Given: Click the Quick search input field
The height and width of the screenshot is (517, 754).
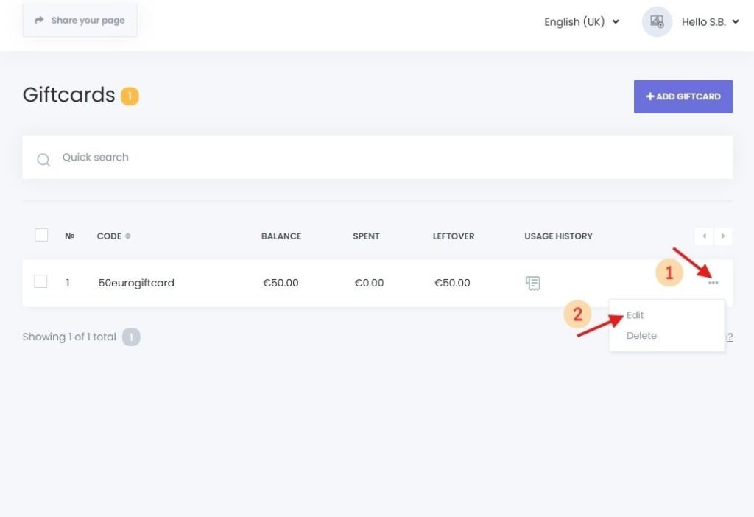Looking at the screenshot, I should 221,157.
